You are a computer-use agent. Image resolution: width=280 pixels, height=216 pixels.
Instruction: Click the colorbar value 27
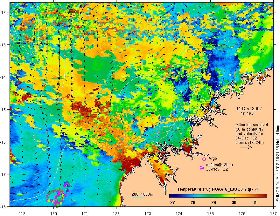(x=172, y=202)
